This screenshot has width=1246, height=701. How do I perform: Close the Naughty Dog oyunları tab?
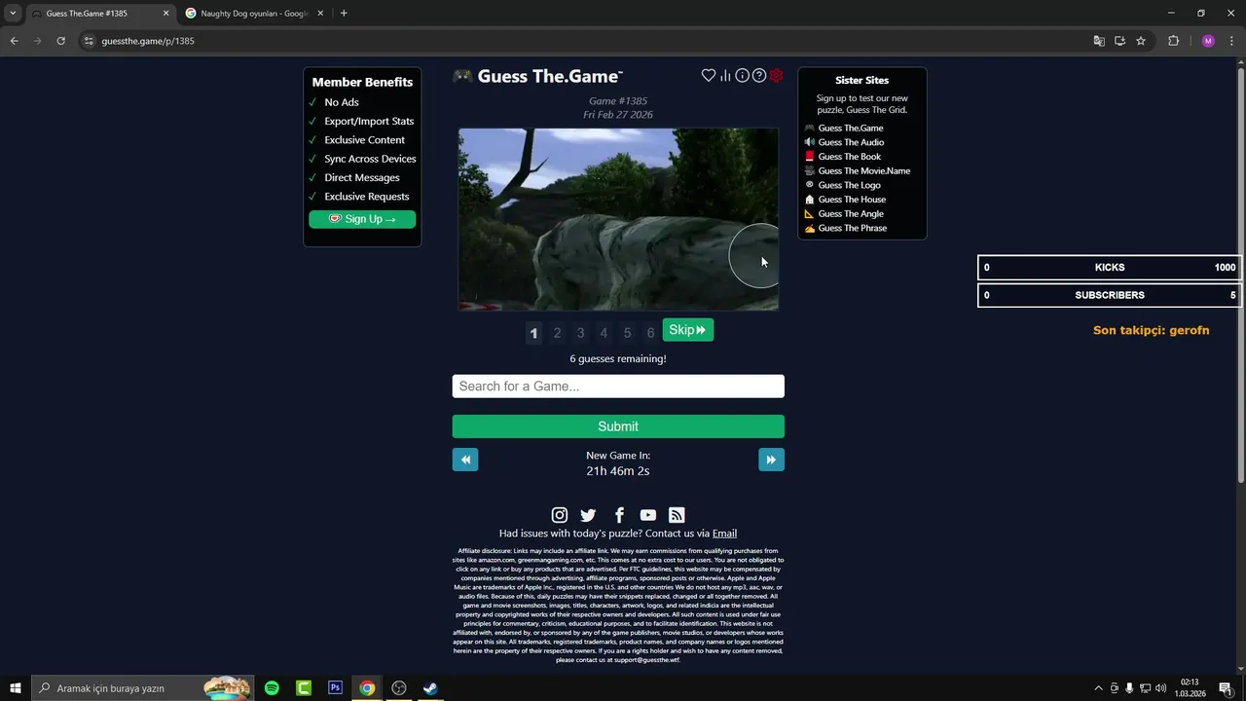click(320, 14)
